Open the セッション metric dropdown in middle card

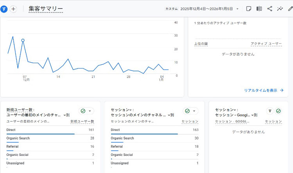tap(130, 110)
